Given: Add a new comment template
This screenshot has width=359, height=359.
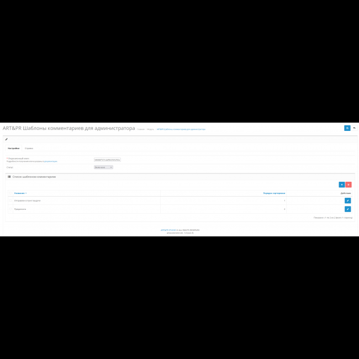Looking at the screenshot, I should click(341, 184).
